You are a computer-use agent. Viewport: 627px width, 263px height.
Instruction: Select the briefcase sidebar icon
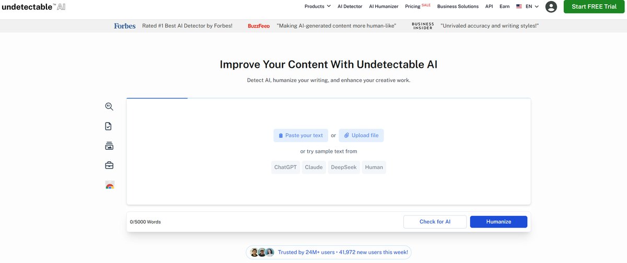[109, 165]
